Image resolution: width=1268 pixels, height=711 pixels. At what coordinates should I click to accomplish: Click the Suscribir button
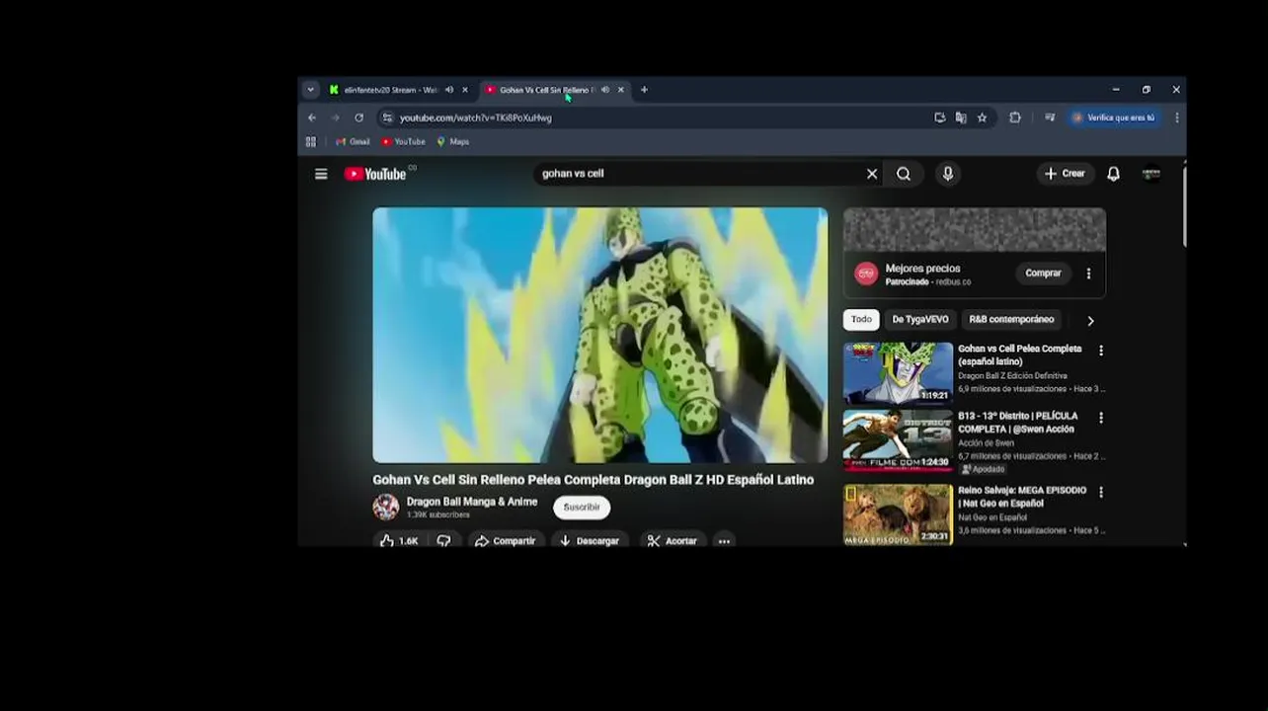582,508
